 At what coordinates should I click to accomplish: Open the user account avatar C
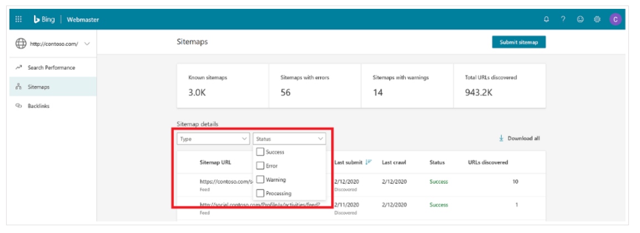click(616, 19)
